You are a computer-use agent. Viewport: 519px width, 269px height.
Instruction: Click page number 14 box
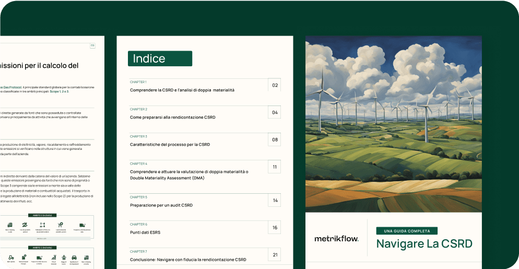coord(275,200)
